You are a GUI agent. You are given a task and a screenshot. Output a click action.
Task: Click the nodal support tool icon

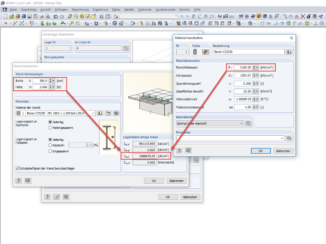[42, 23]
